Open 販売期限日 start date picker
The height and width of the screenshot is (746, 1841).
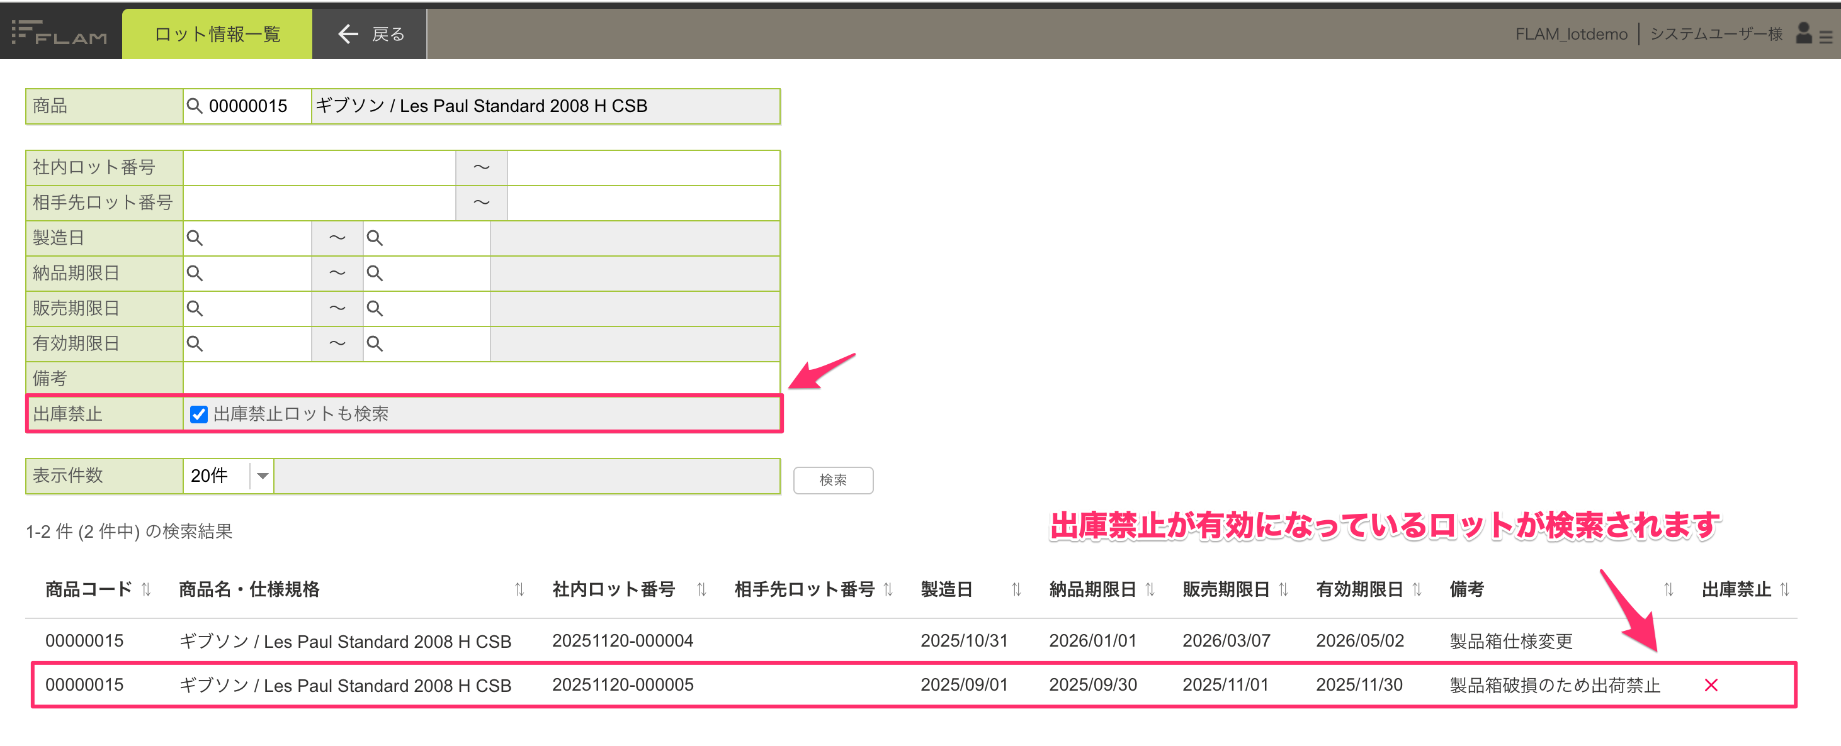point(195,308)
